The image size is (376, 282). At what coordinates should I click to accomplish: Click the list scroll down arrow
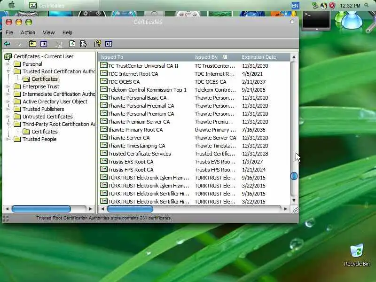pos(294,201)
